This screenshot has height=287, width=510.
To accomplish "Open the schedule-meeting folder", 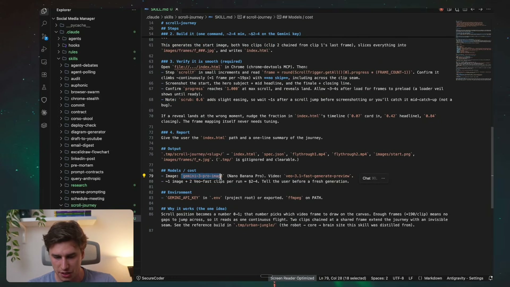I will pos(87,199).
